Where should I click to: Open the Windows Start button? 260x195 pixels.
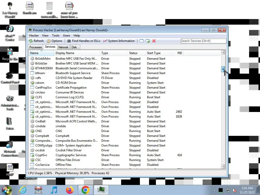[x=6, y=190]
